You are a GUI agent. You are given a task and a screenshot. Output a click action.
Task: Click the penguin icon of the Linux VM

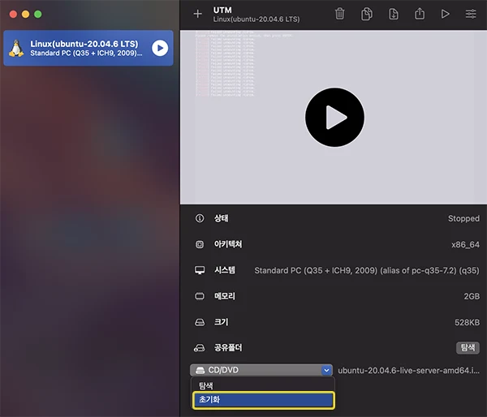(x=16, y=48)
